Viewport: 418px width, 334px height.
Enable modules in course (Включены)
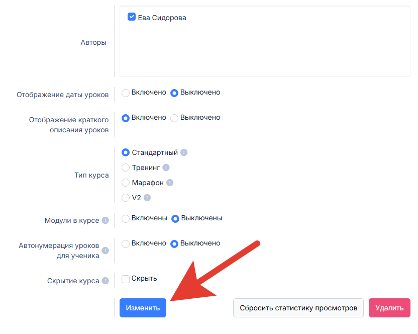coord(126,218)
